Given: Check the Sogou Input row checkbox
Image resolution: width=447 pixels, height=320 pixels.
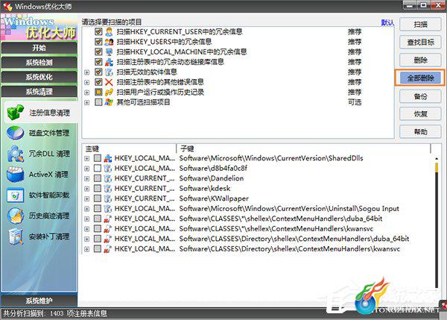Looking at the screenshot, I should (x=98, y=209).
